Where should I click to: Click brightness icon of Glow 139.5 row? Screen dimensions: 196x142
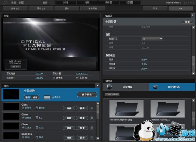[23, 127]
